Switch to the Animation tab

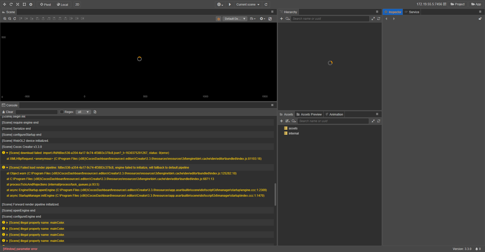tap(336, 114)
